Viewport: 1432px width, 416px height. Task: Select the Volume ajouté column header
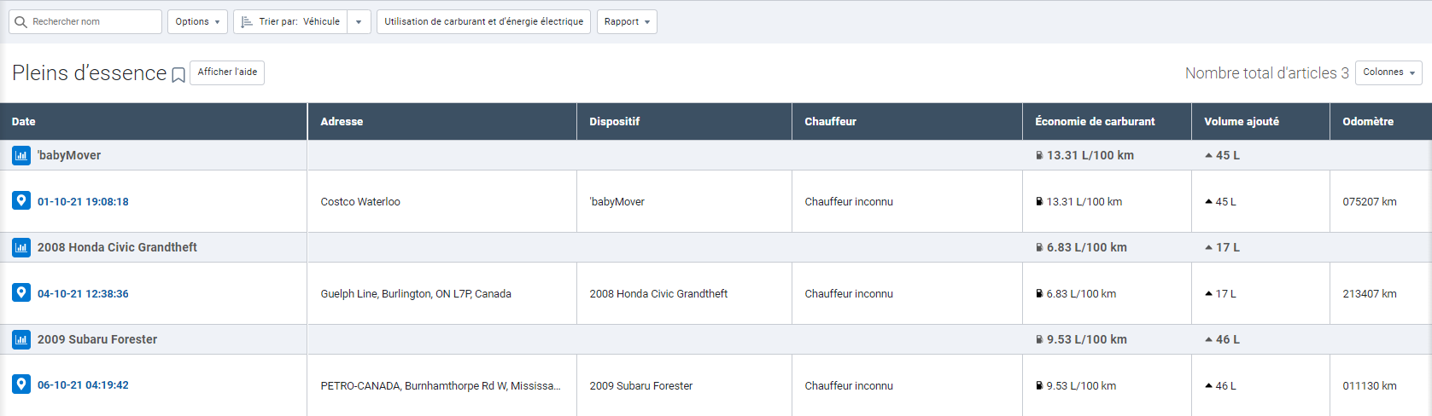(x=1242, y=122)
